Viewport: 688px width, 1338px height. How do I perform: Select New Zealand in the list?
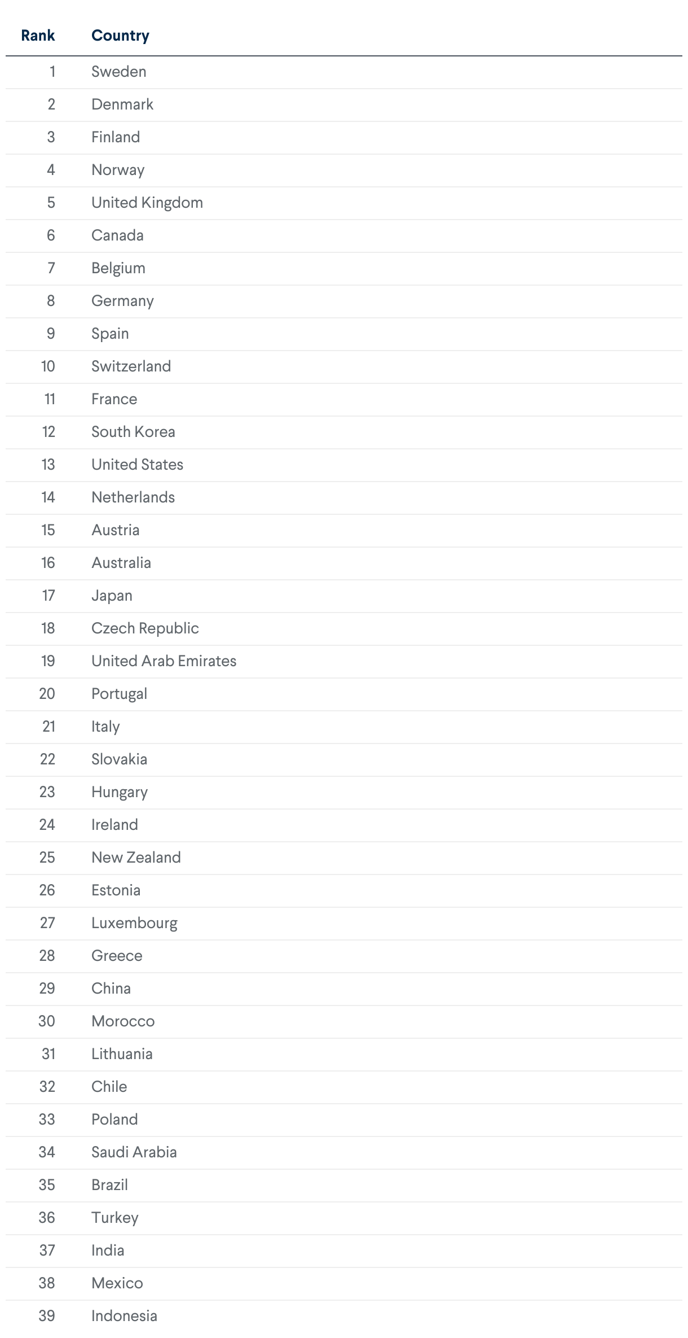click(x=136, y=858)
